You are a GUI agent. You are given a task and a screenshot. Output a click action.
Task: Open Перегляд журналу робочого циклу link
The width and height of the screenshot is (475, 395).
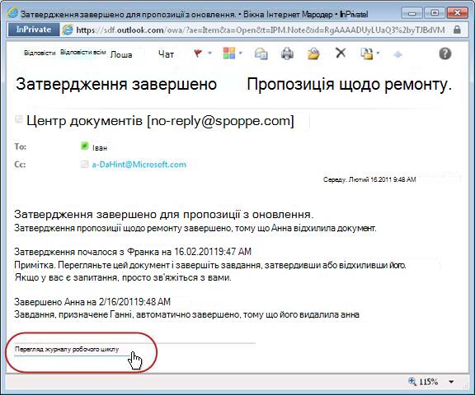point(67,350)
